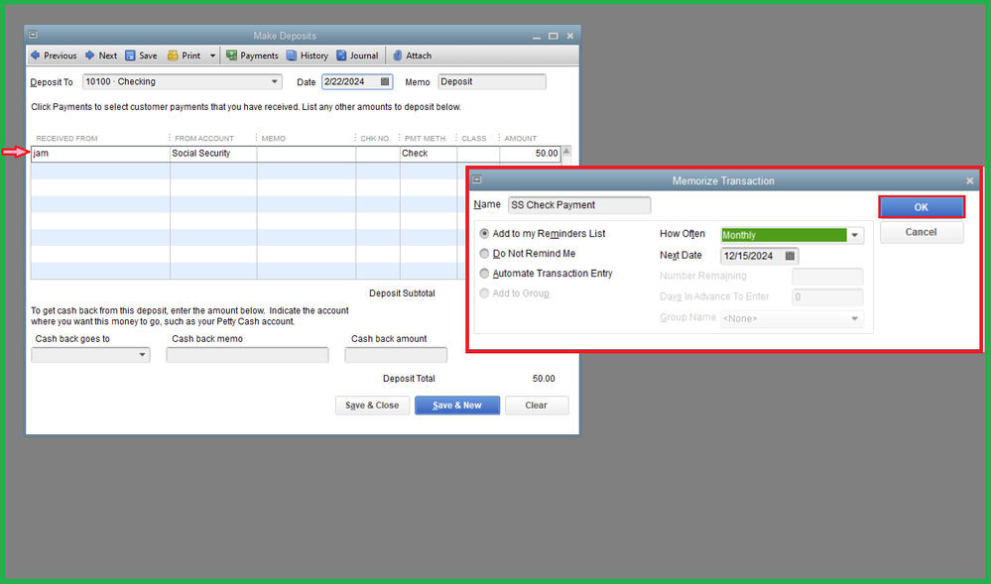Viewport: 991px width, 584px height.
Task: Close the Memorize Transaction dialog
Action: click(x=970, y=180)
